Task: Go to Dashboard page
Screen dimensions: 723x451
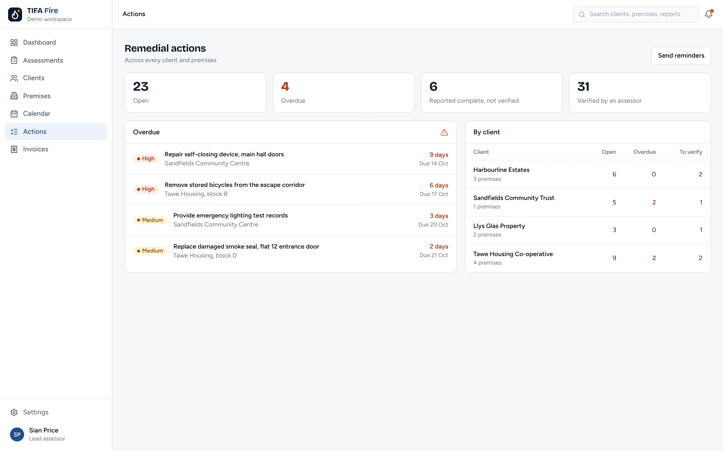Action: 56,42
